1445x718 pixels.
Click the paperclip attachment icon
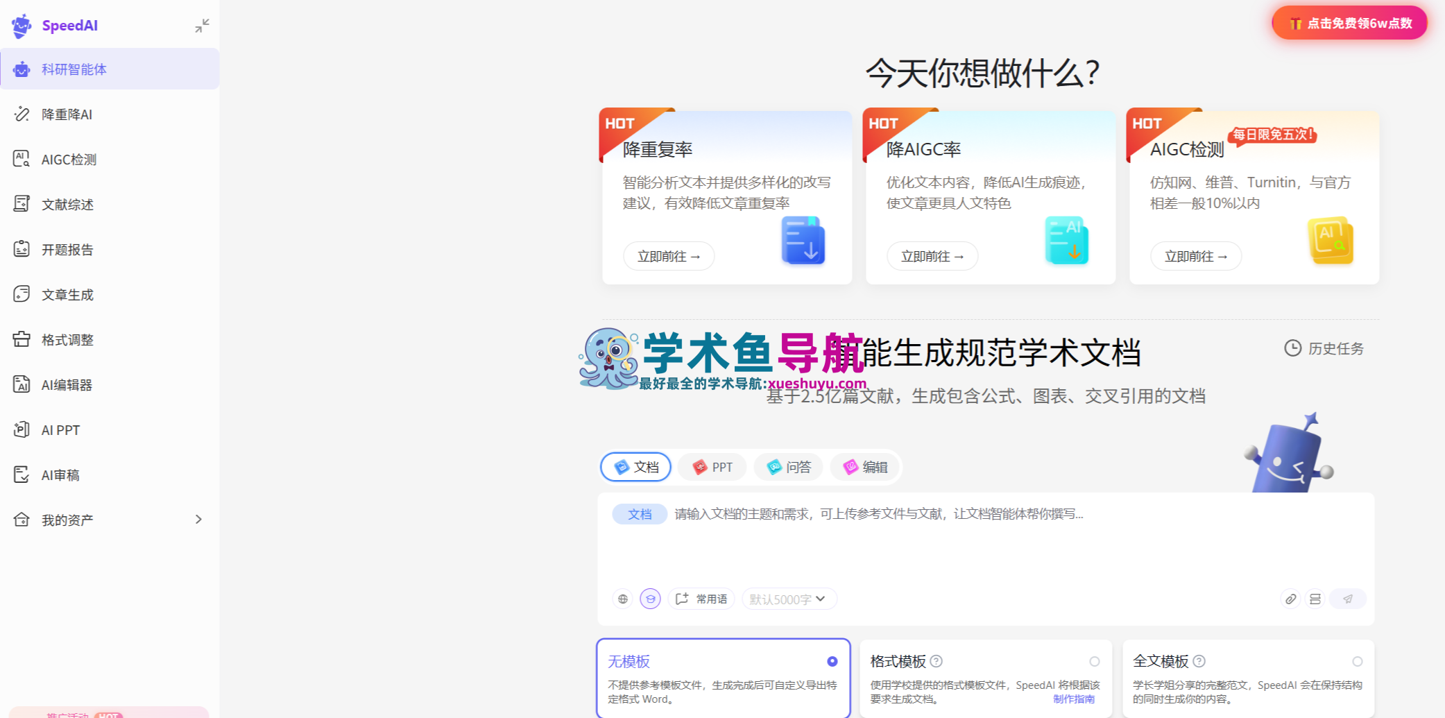(x=1290, y=598)
